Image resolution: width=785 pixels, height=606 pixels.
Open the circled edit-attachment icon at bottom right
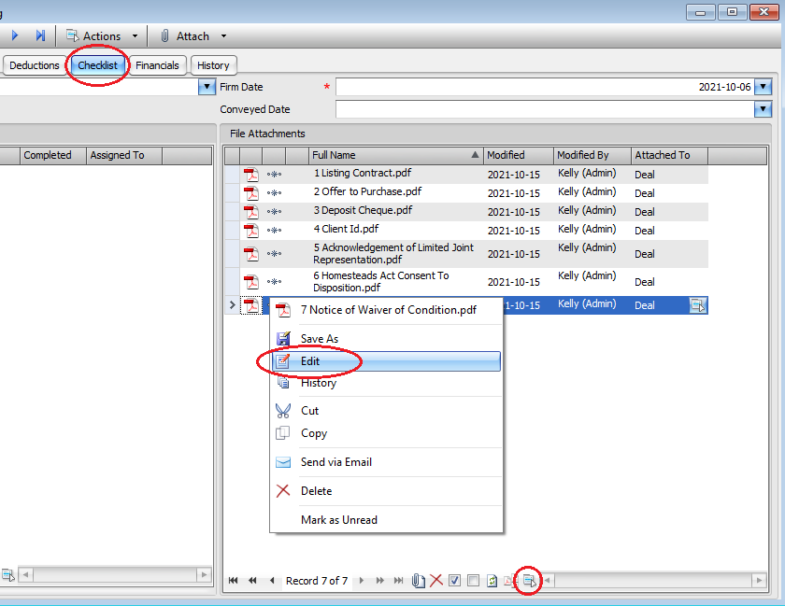click(x=528, y=580)
